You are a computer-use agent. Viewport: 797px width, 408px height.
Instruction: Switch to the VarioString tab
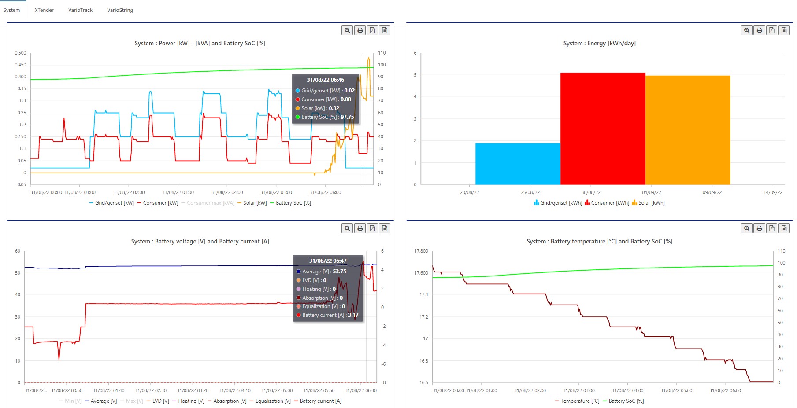tap(120, 10)
